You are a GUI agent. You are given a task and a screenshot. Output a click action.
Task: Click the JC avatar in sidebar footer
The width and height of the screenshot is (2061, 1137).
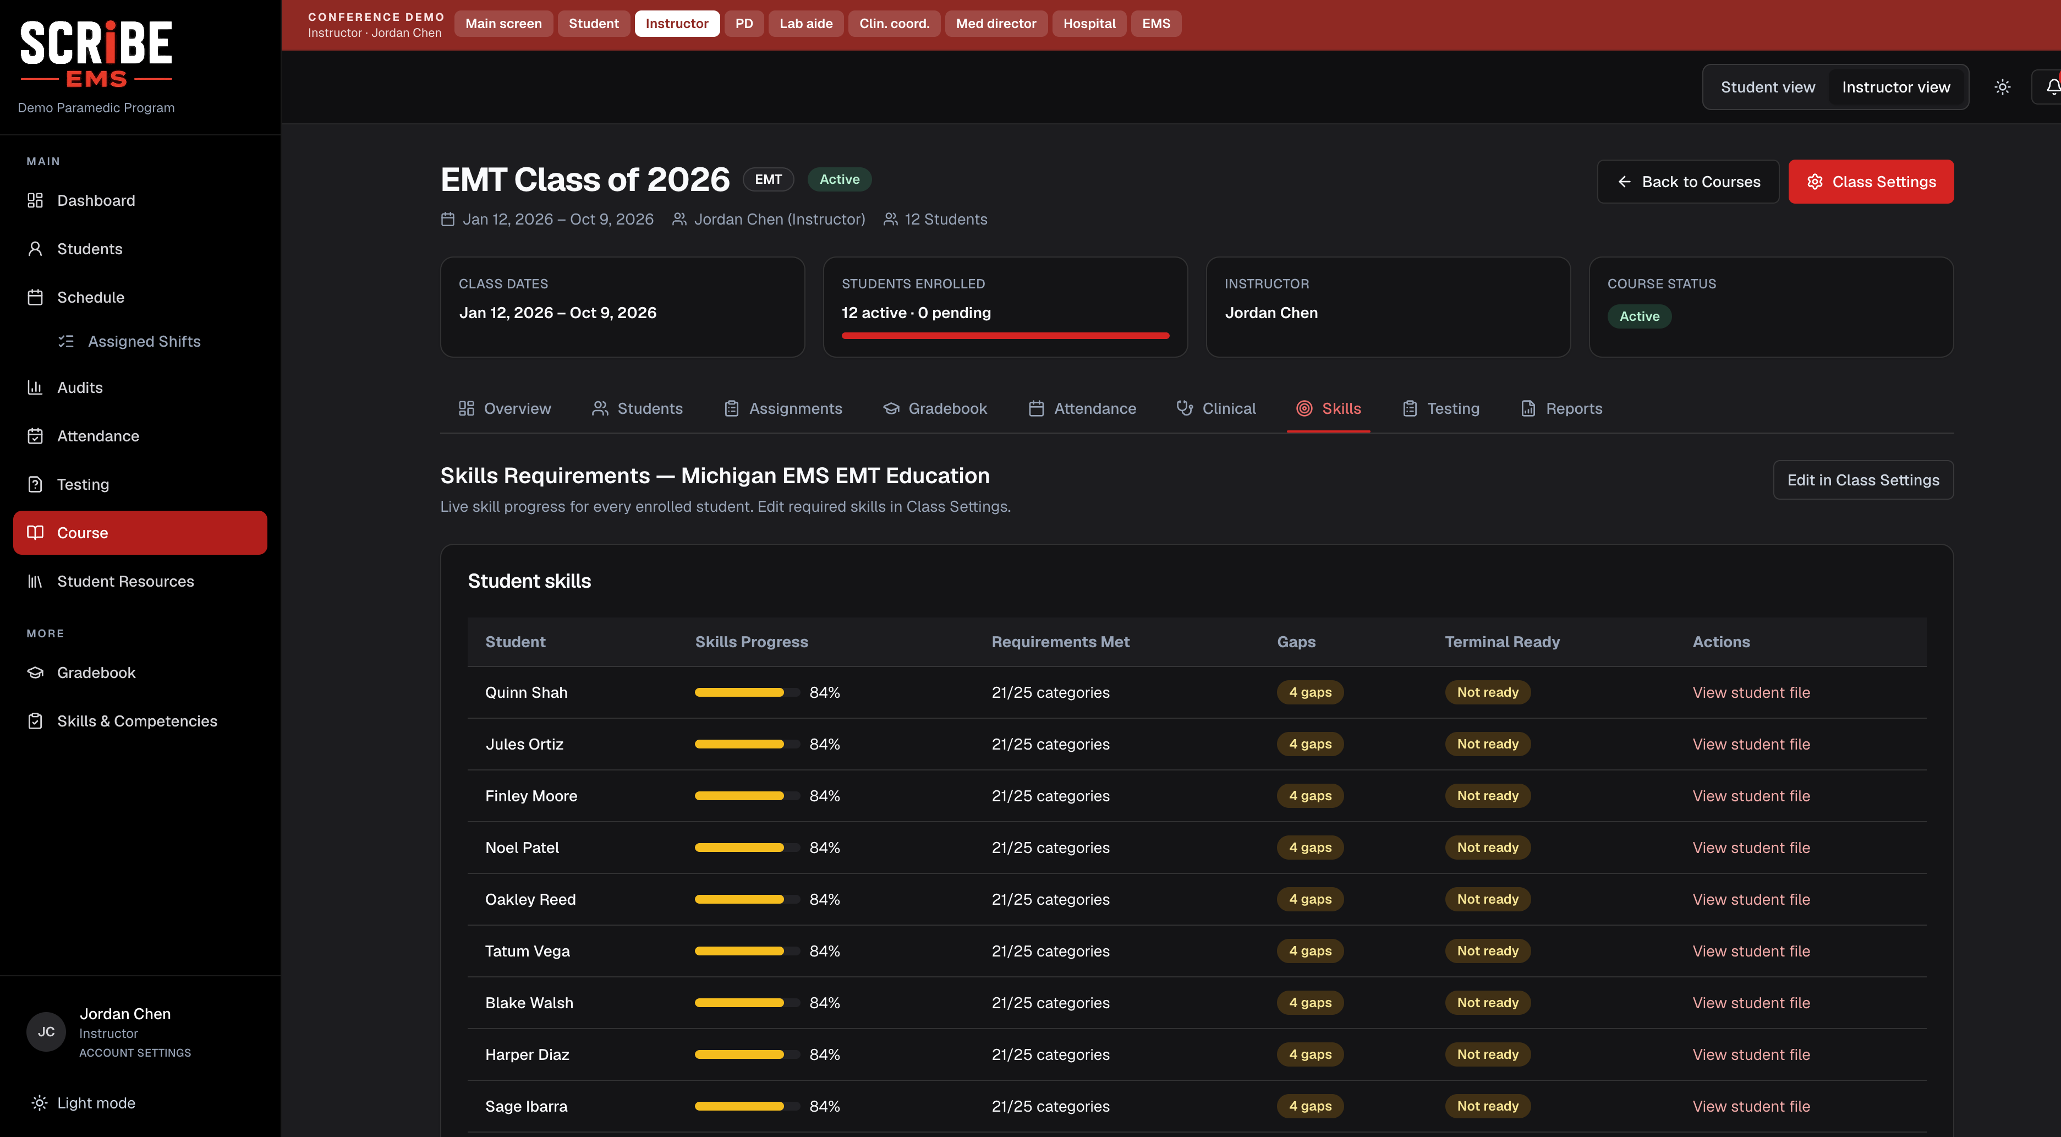(46, 1032)
